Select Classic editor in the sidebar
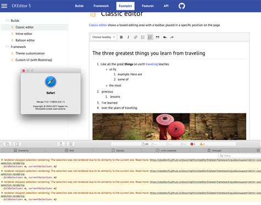Viewport: 261px width, 205px height. (24, 27)
